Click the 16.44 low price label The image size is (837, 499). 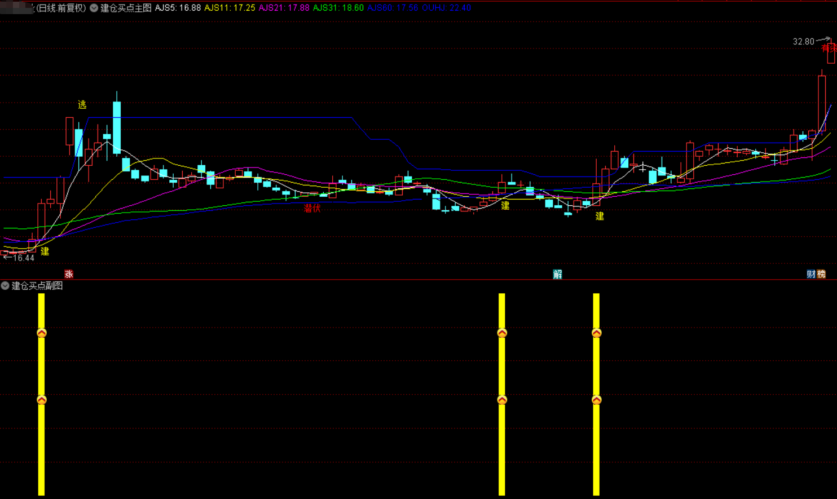pos(24,258)
